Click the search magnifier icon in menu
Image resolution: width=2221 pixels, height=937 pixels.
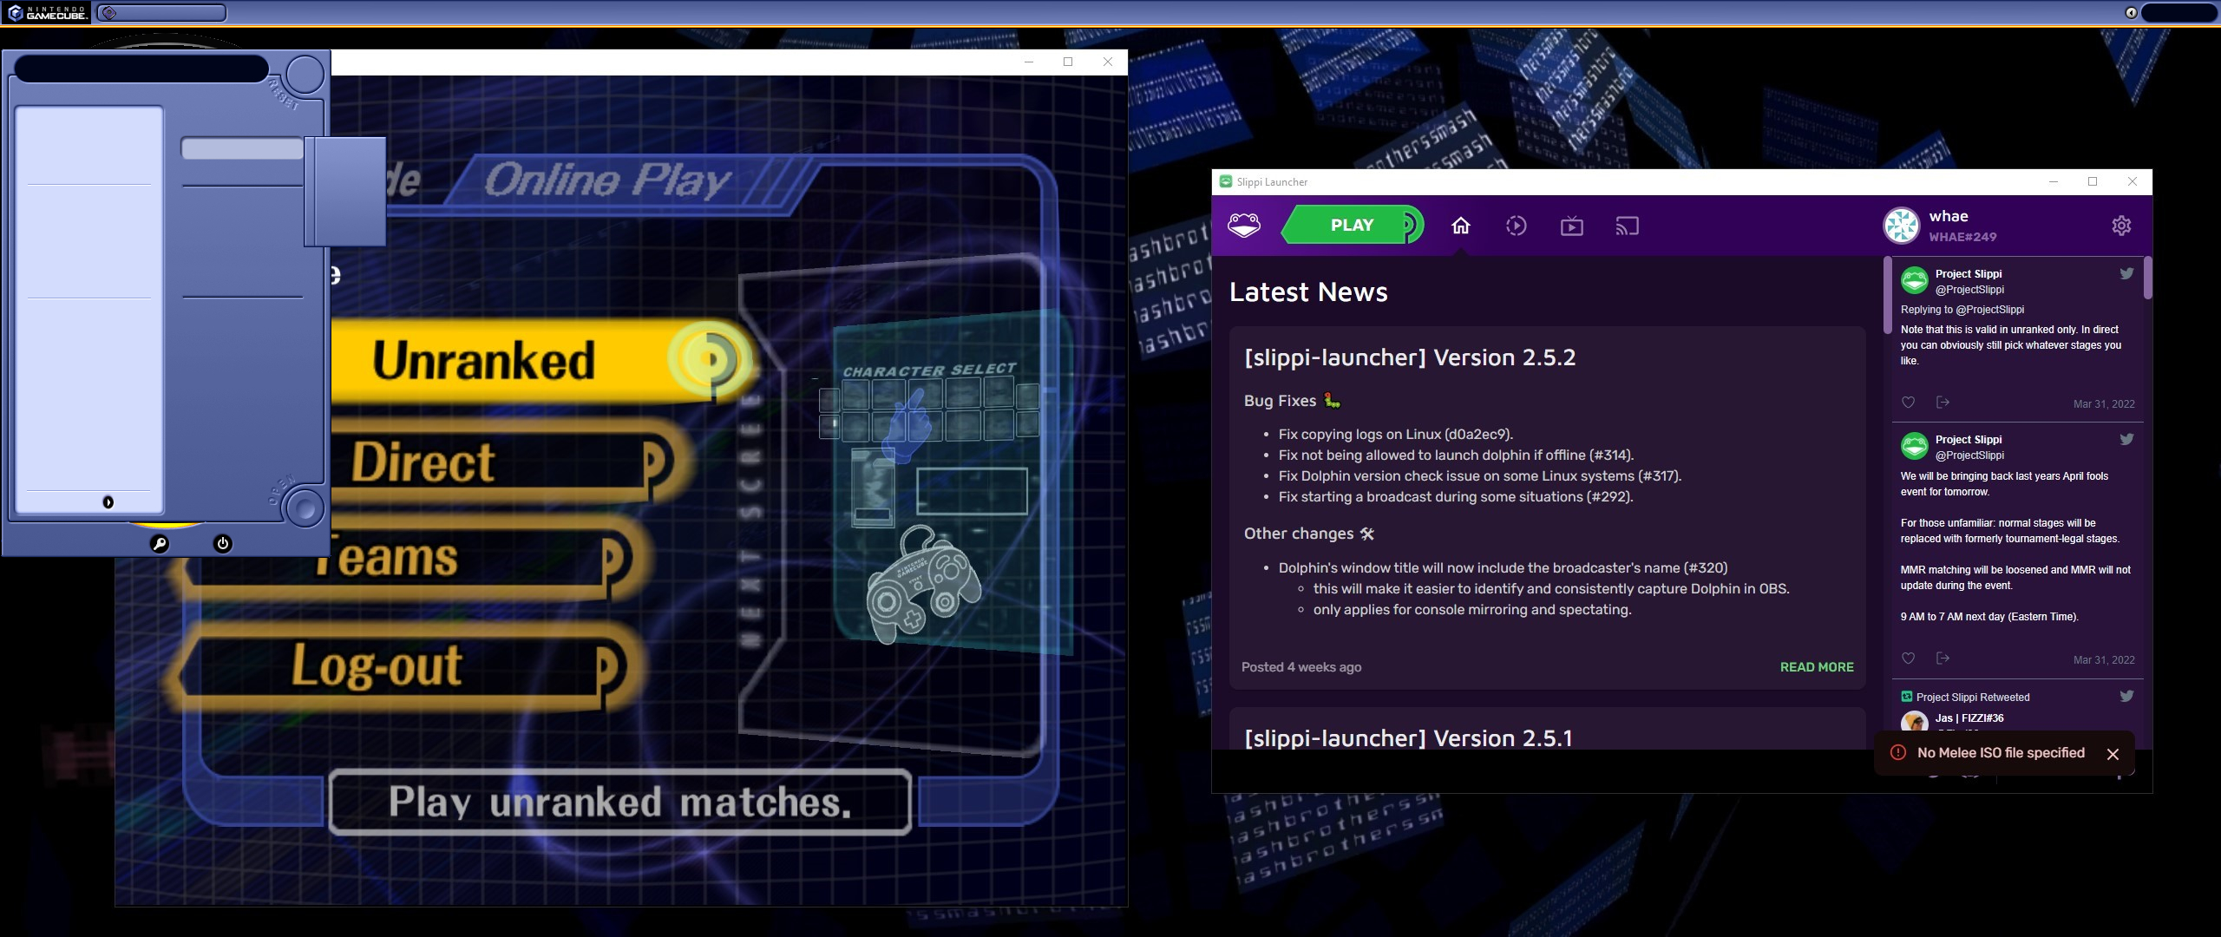click(x=160, y=544)
